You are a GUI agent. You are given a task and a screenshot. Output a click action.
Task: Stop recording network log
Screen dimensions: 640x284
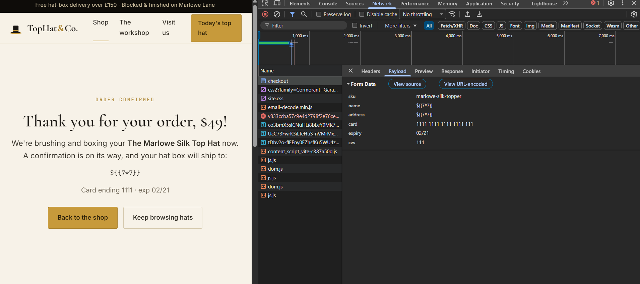tap(265, 14)
